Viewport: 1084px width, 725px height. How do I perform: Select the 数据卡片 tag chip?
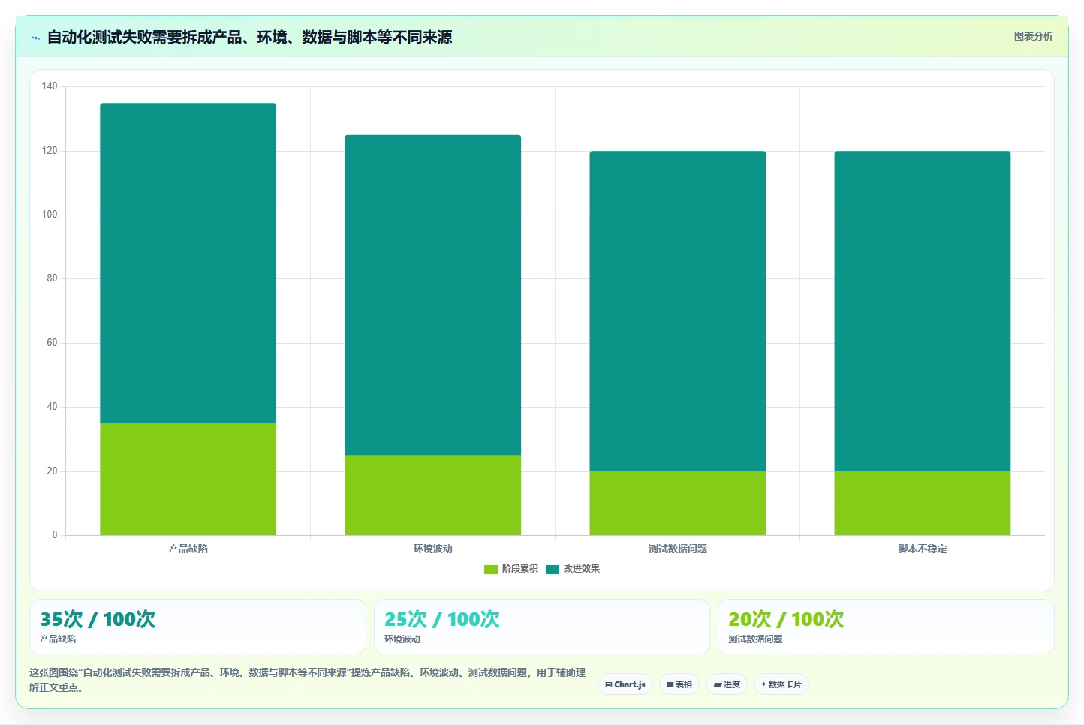(781, 684)
